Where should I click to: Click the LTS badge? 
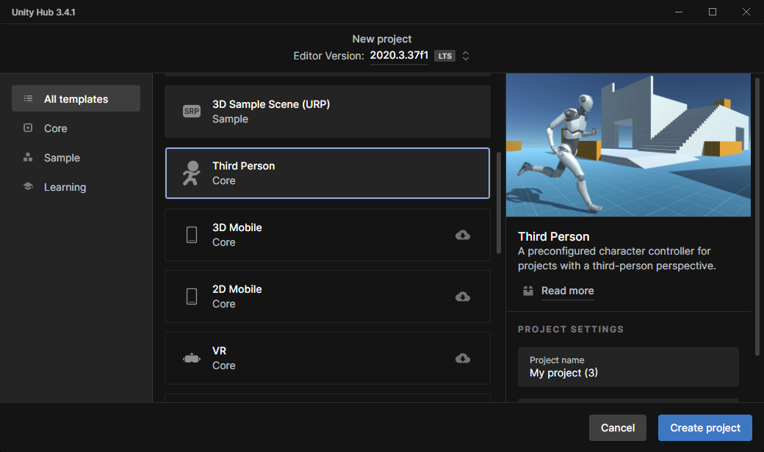(x=444, y=56)
